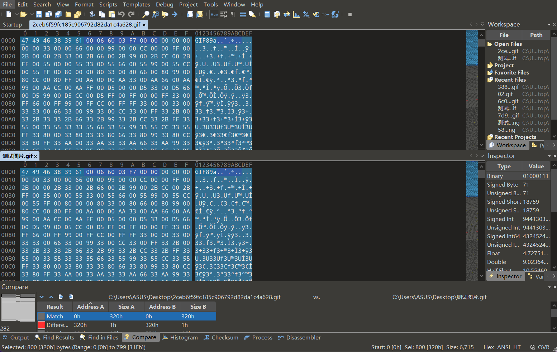Screen dimensions: 557x352
Task: Click the Save As toolbar icon
Action: [49, 14]
